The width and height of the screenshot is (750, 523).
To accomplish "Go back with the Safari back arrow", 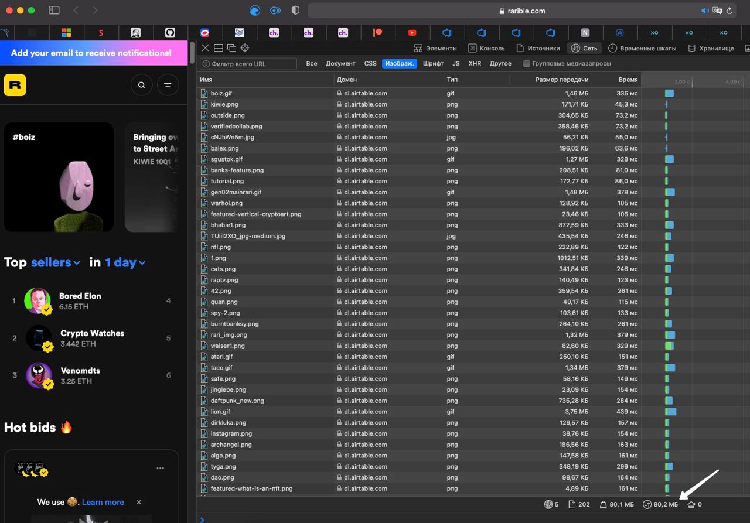I will [76, 11].
